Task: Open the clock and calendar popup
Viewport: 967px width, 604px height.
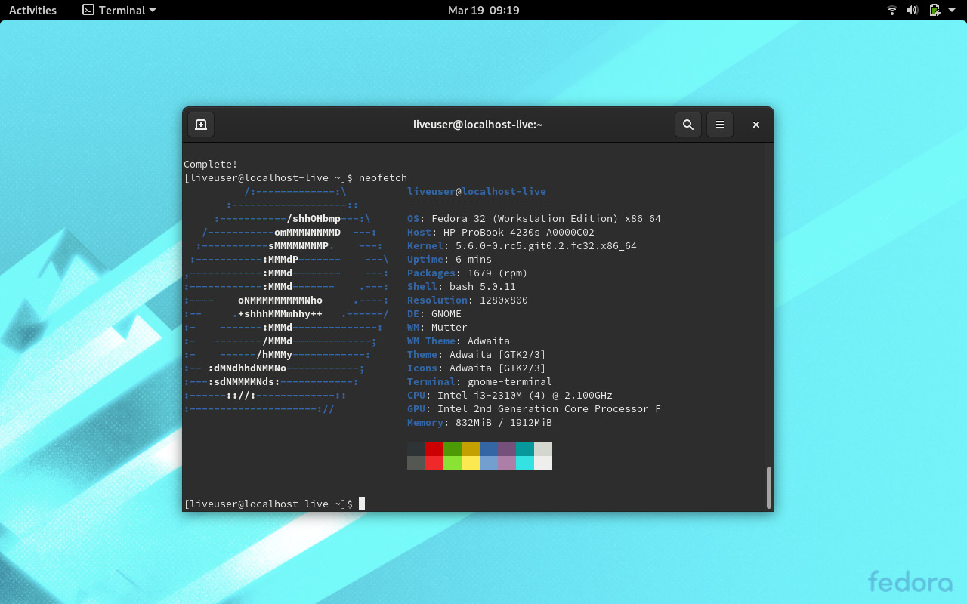Action: [x=483, y=10]
